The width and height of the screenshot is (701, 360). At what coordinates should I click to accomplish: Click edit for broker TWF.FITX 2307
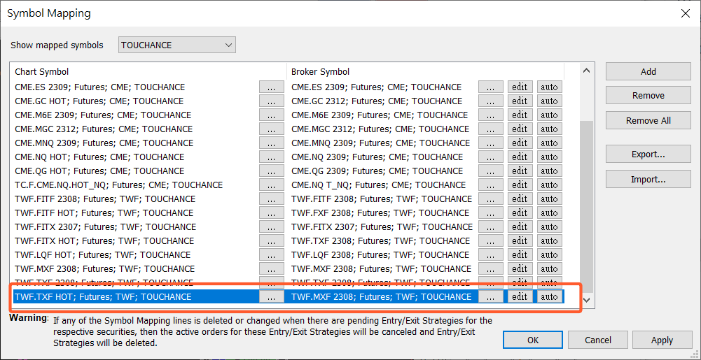tap(520, 227)
